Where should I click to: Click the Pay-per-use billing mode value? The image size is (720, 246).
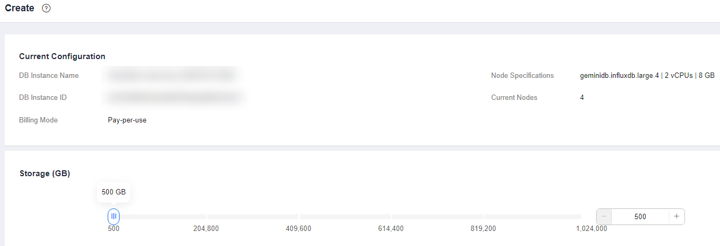(x=127, y=120)
